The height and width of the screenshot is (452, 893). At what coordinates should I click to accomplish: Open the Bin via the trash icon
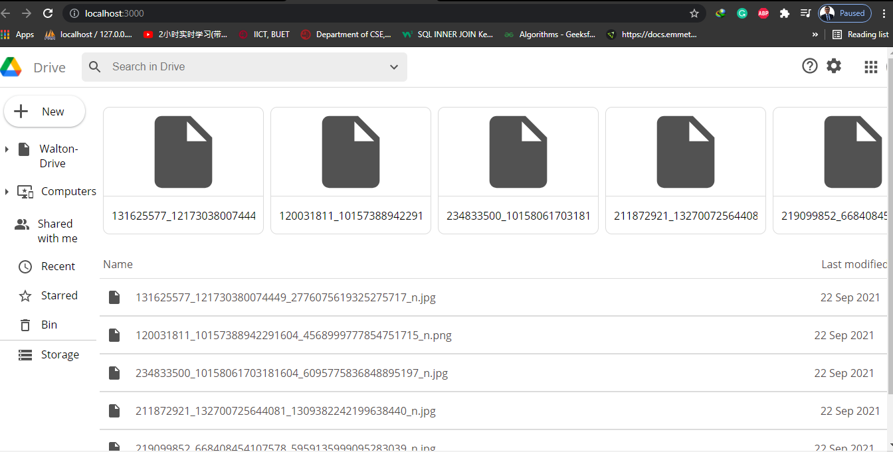pyautogui.click(x=25, y=325)
